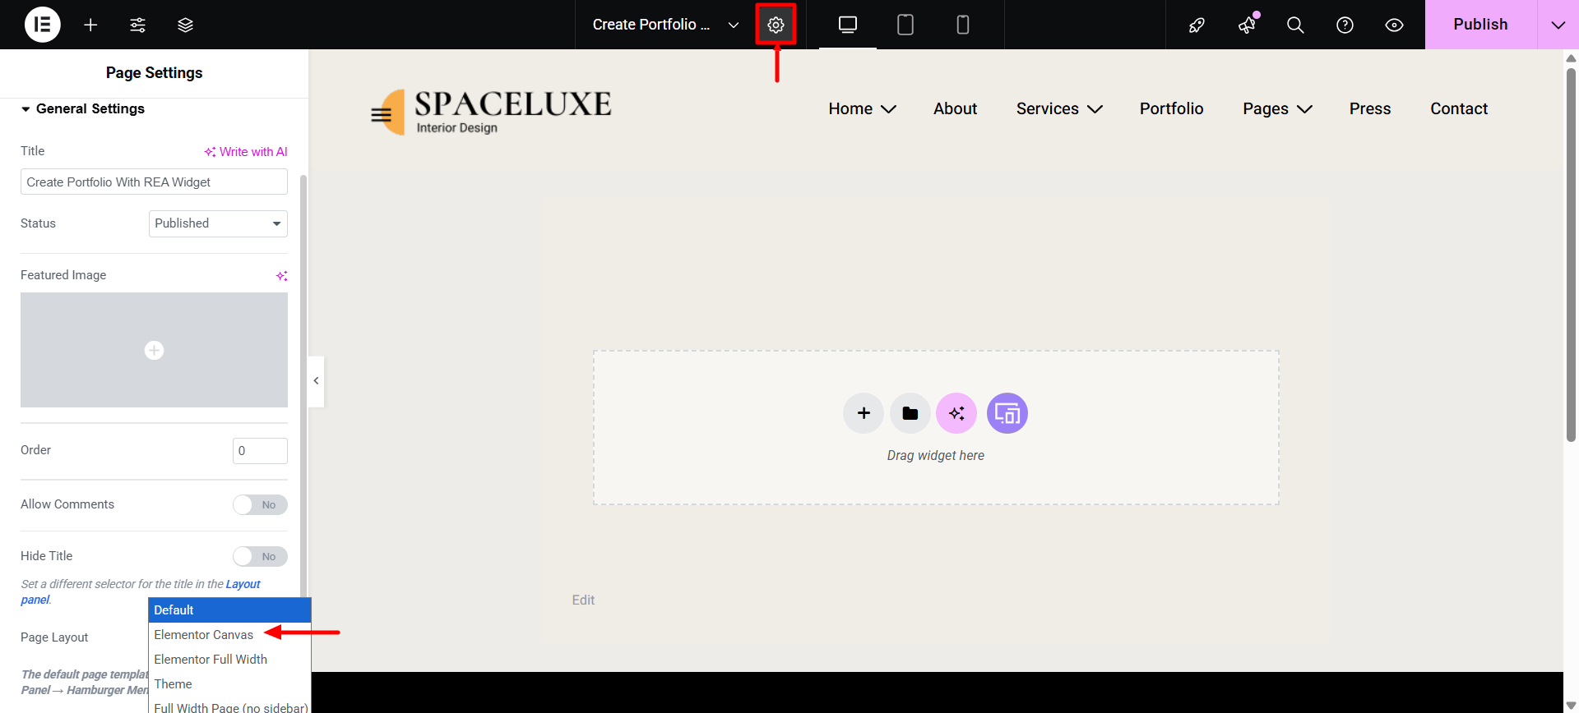
Task: Open the Publish options arrow
Action: coord(1558,25)
